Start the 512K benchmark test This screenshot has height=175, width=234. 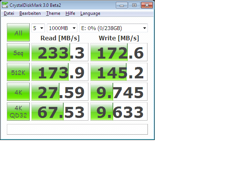click(18, 72)
